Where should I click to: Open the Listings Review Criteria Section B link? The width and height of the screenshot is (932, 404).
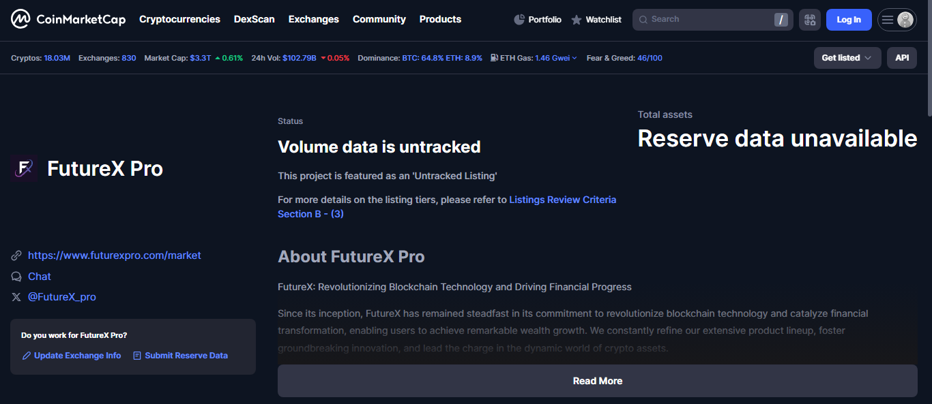[x=447, y=206]
